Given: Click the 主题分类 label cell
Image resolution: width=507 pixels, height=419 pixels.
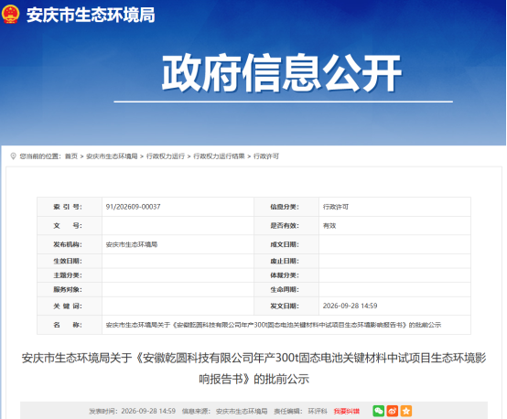Looking at the screenshot, I should tap(70, 275).
